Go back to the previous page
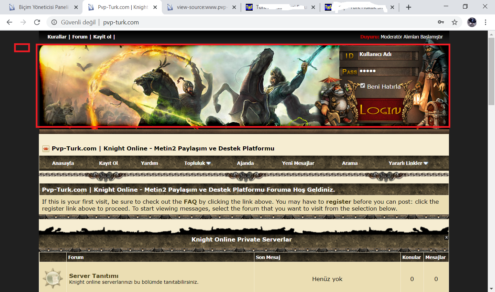This screenshot has width=495, height=292. pyautogui.click(x=9, y=22)
